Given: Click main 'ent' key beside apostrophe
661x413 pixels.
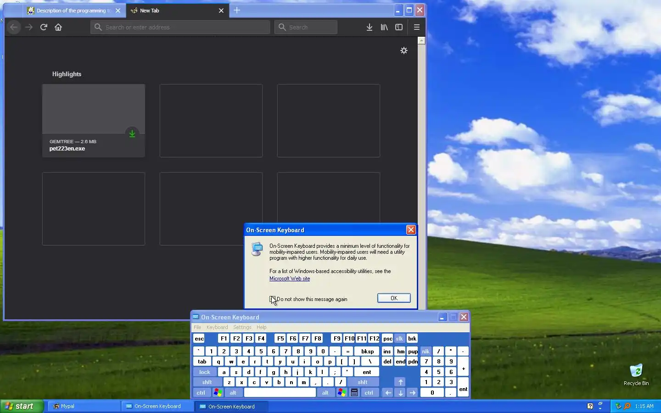Looking at the screenshot, I should pyautogui.click(x=367, y=372).
